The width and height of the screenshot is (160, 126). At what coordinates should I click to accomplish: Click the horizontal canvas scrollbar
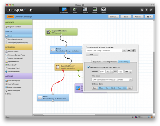tap(69, 115)
